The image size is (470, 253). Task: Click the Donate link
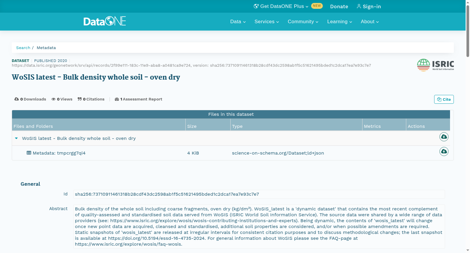click(x=339, y=6)
